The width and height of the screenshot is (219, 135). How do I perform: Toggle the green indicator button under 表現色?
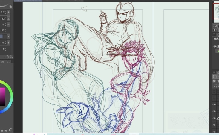(x=218, y=51)
